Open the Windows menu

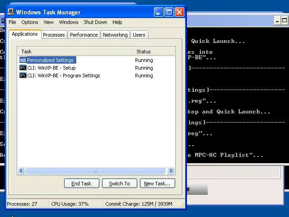point(69,22)
